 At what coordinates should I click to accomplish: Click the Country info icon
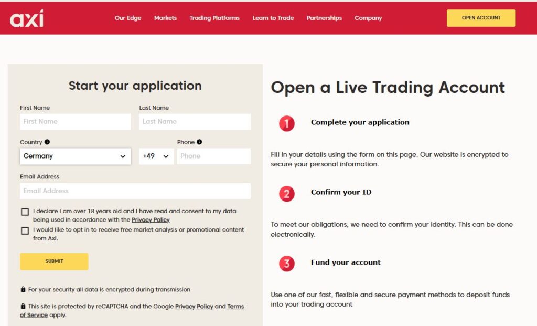pos(47,142)
